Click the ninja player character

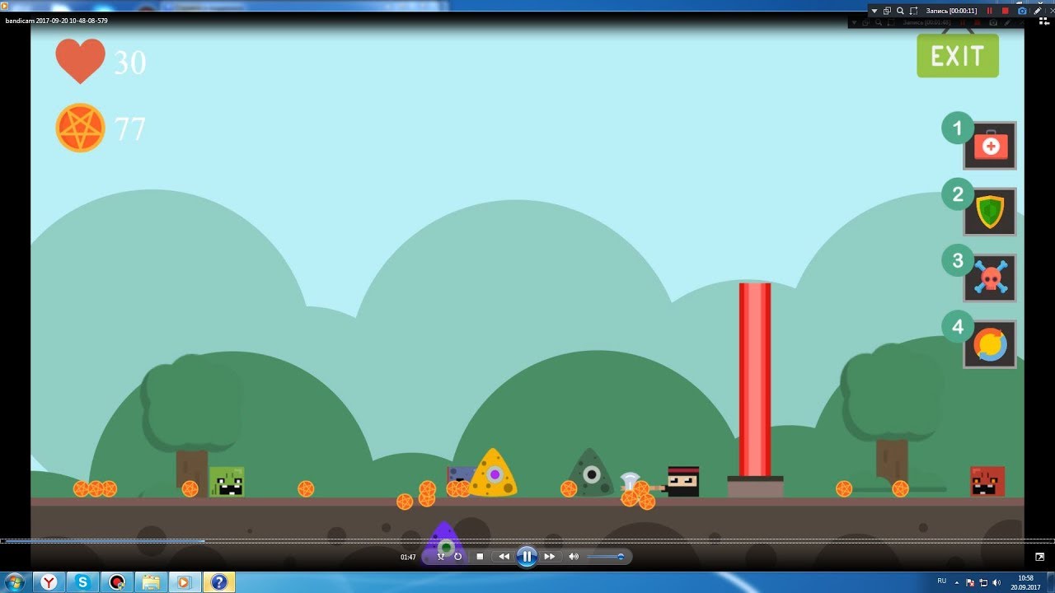tap(683, 482)
